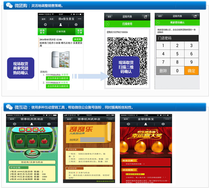Open three-dots menu on 金银楼珠宝 header
The width and height of the screenshot is (209, 188).
coord(165,119)
